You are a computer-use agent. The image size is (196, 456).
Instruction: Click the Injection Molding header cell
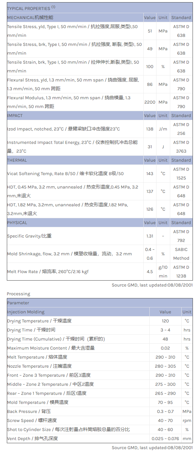(26, 312)
